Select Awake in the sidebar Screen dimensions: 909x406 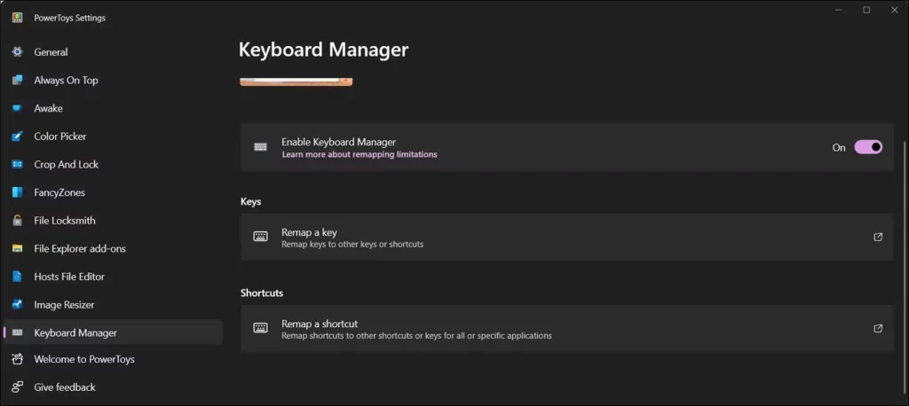[113, 108]
